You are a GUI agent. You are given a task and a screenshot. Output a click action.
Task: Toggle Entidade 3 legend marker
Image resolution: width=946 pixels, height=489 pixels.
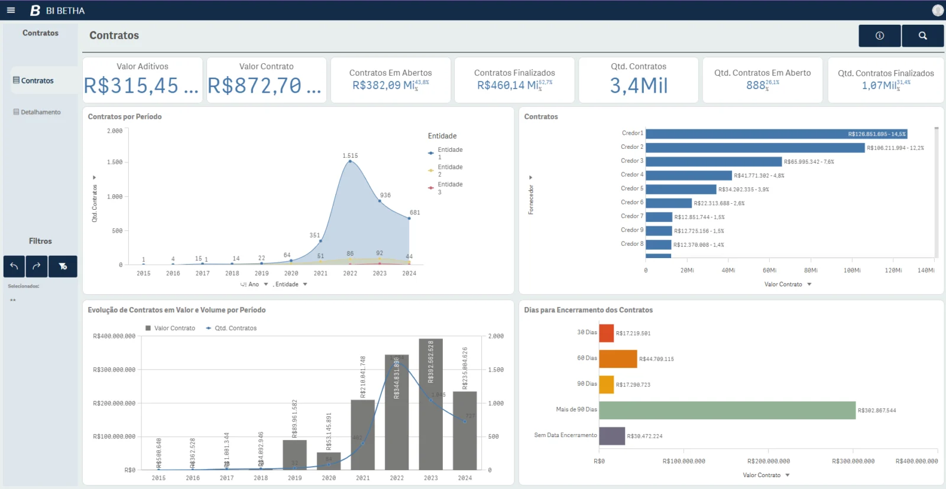(x=431, y=188)
